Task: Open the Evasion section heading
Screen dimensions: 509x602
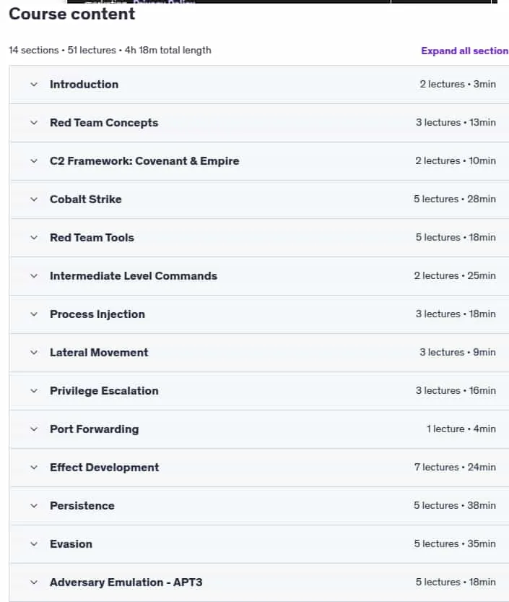Action: (71, 544)
